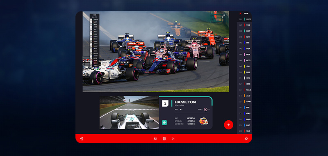
Task: Select driver VER in position 06
Action: (244, 48)
